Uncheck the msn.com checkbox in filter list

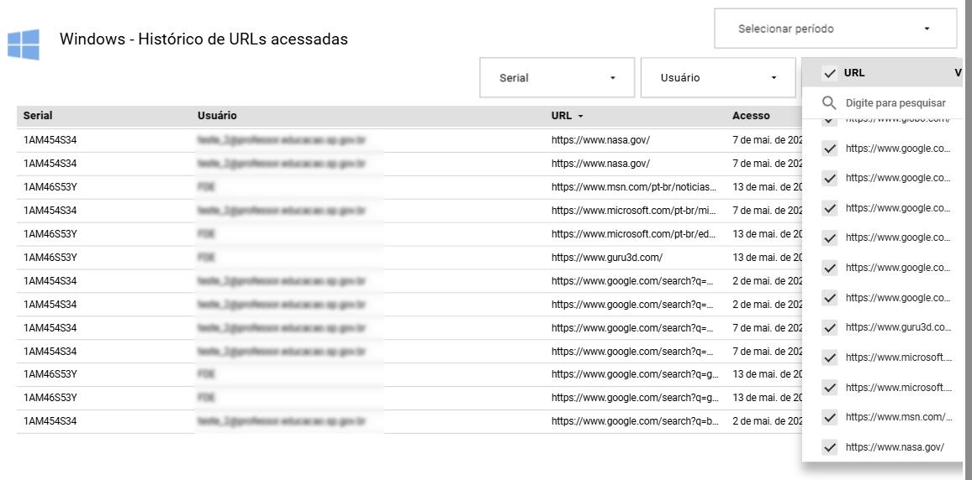click(x=830, y=417)
